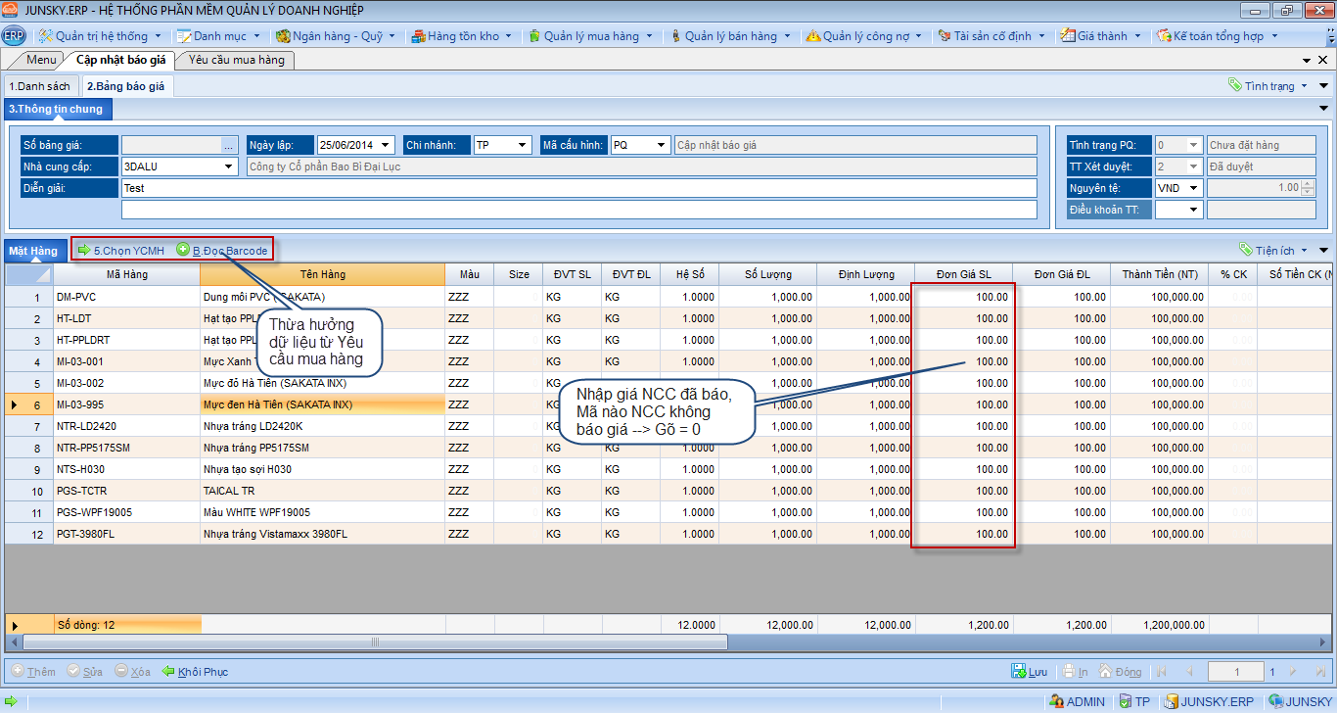Switch to the 1.Danh sách tab

coord(40,86)
